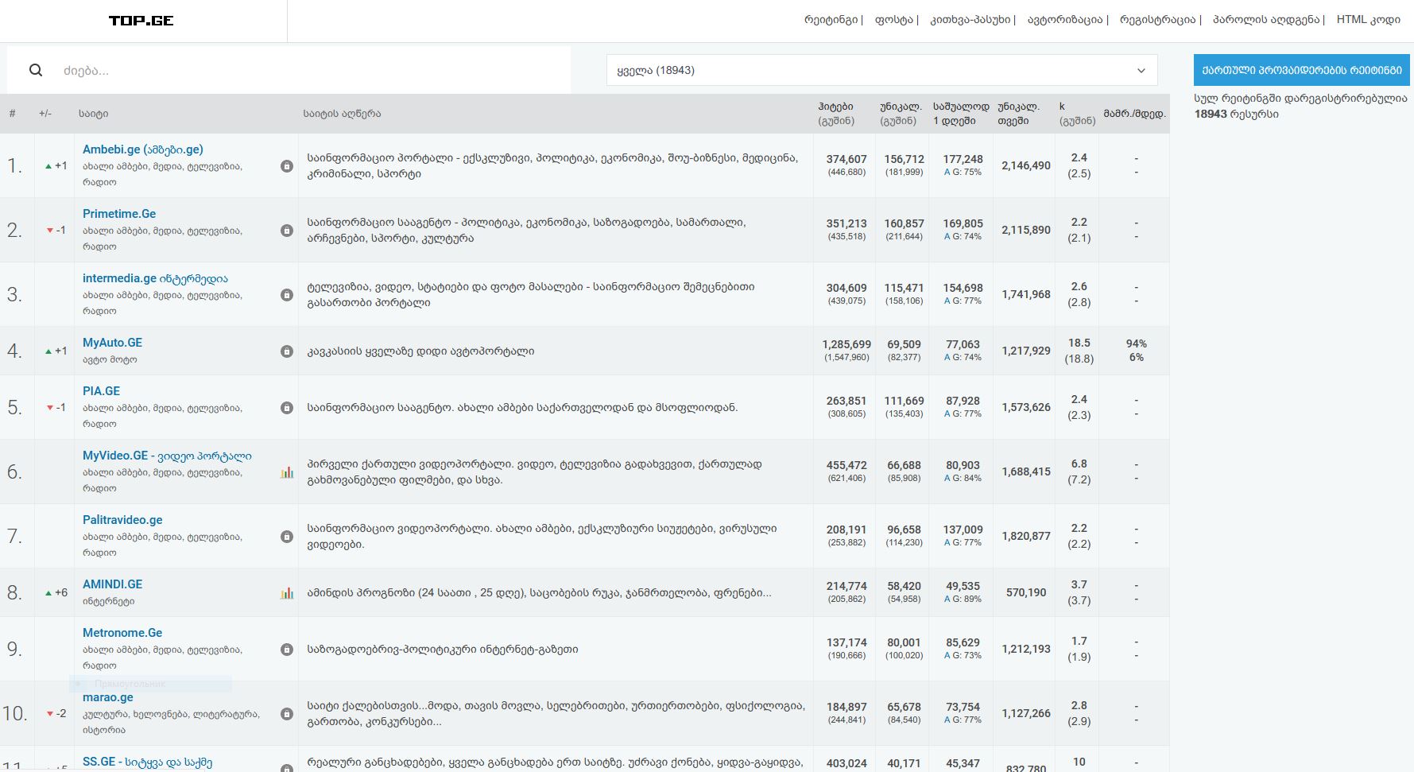The width and height of the screenshot is (1414, 772).
Task: Click the blue Georgian providers rating button
Action: pyautogui.click(x=1302, y=70)
